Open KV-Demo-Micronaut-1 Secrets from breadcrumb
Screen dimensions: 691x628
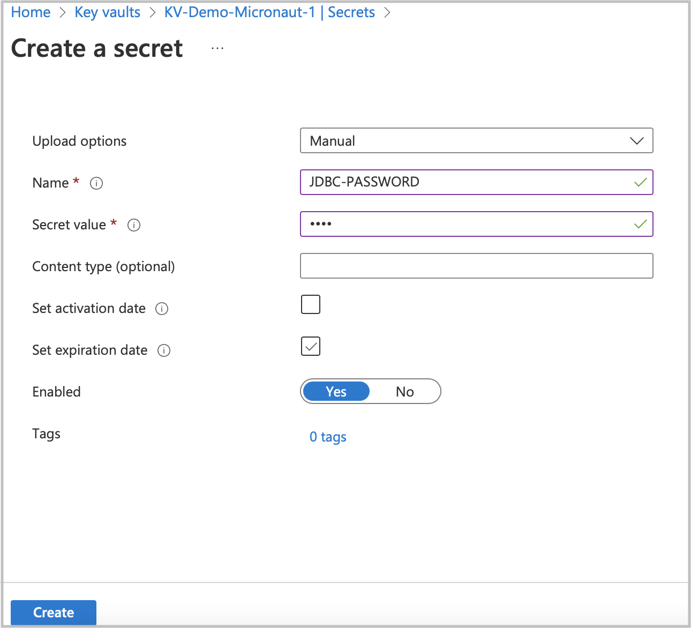click(x=270, y=12)
